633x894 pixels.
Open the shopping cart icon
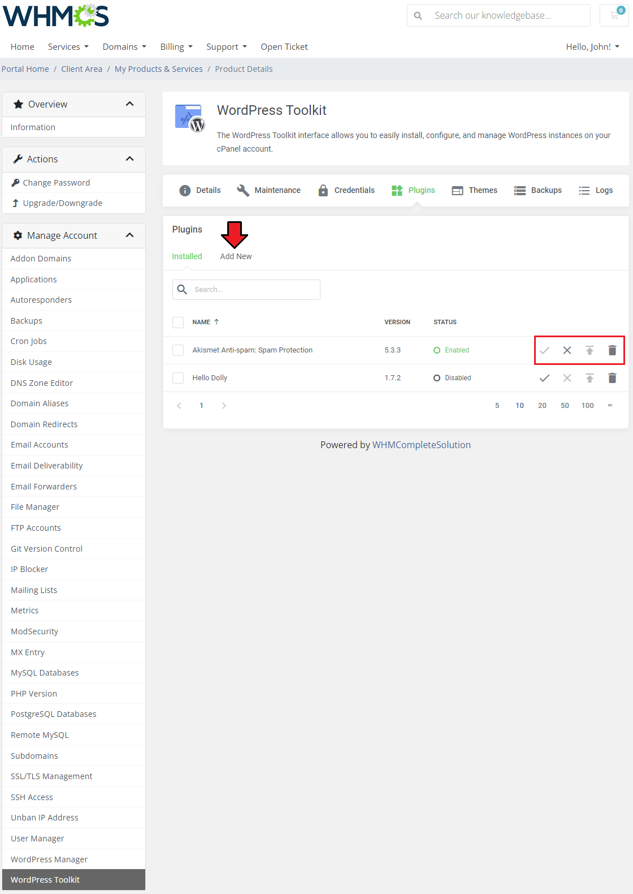(614, 15)
